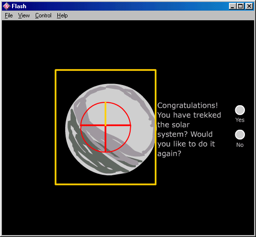Viewport: 256px width, 237px height.
Task: Click the No label text
Action: pyautogui.click(x=240, y=145)
